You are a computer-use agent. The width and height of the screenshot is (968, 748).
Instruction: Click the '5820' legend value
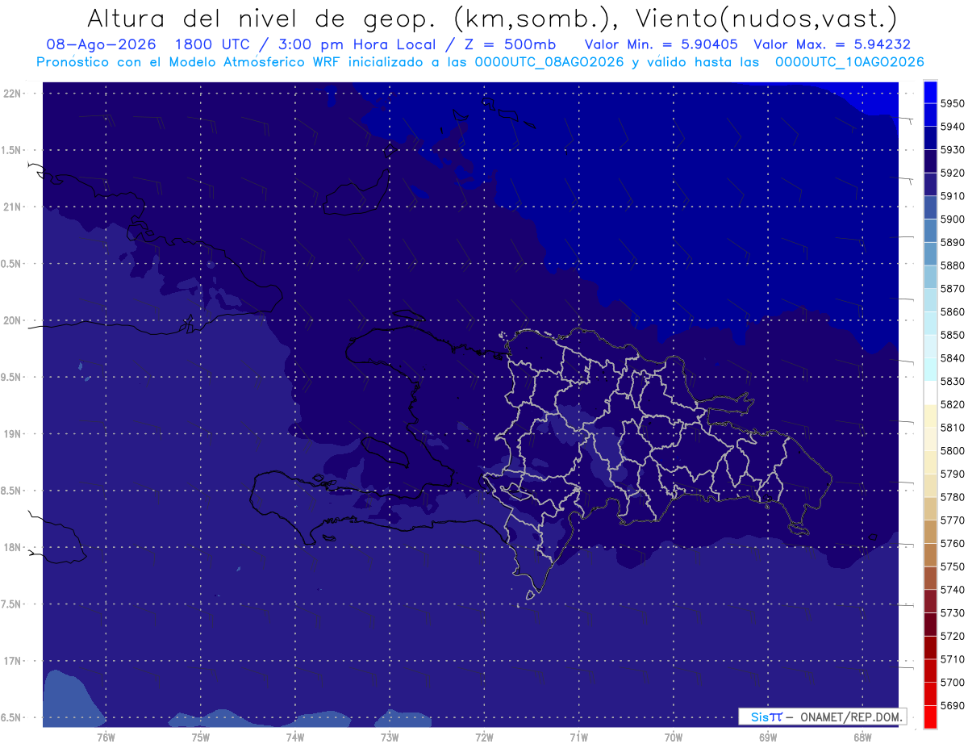tap(953, 404)
